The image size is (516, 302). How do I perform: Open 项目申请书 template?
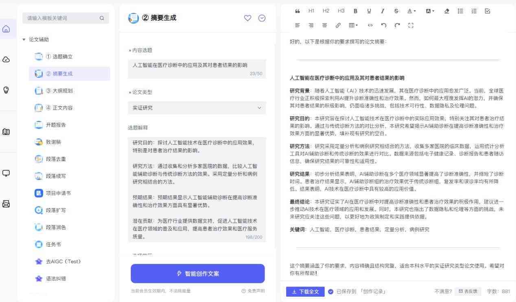(70, 193)
